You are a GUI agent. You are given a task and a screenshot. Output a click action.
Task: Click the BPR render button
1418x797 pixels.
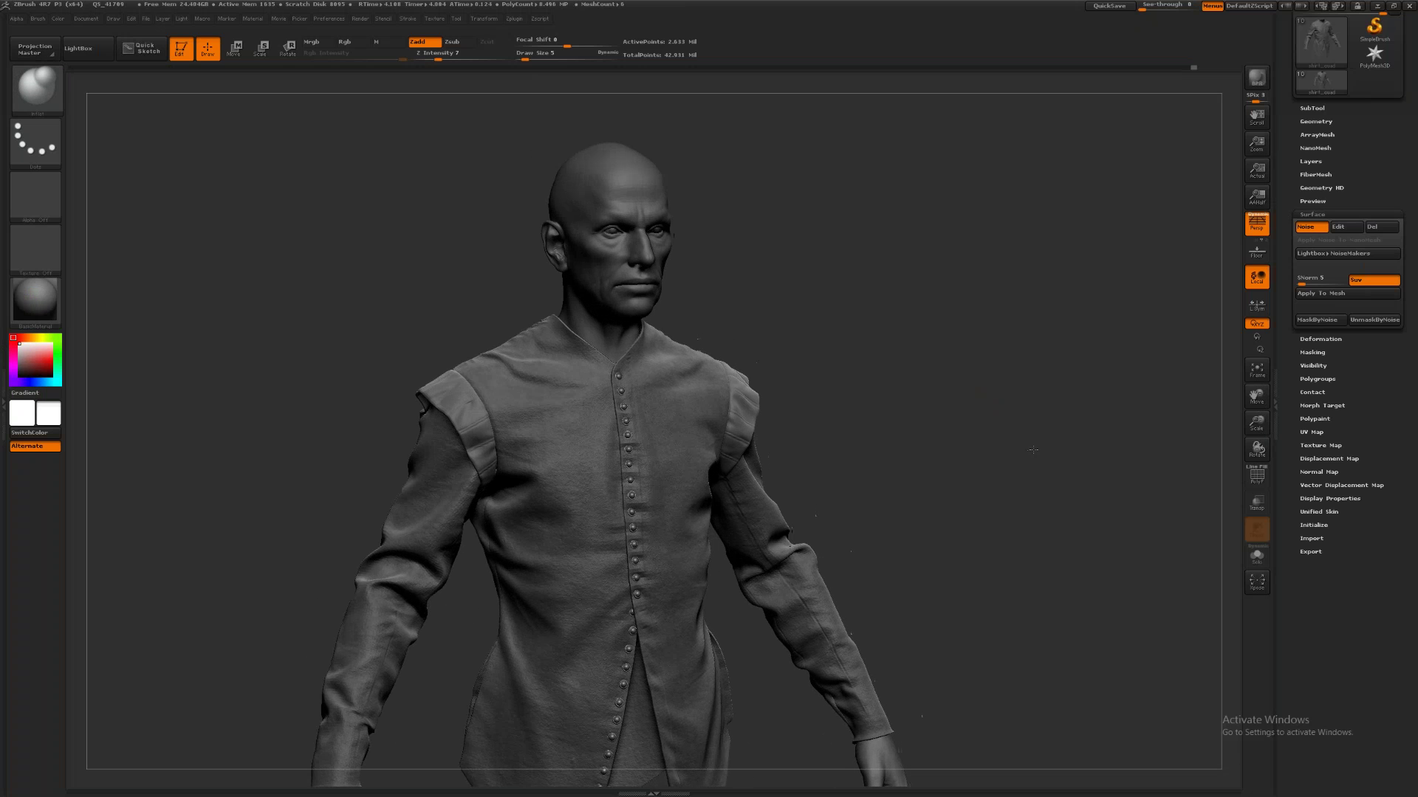pyautogui.click(x=1256, y=78)
